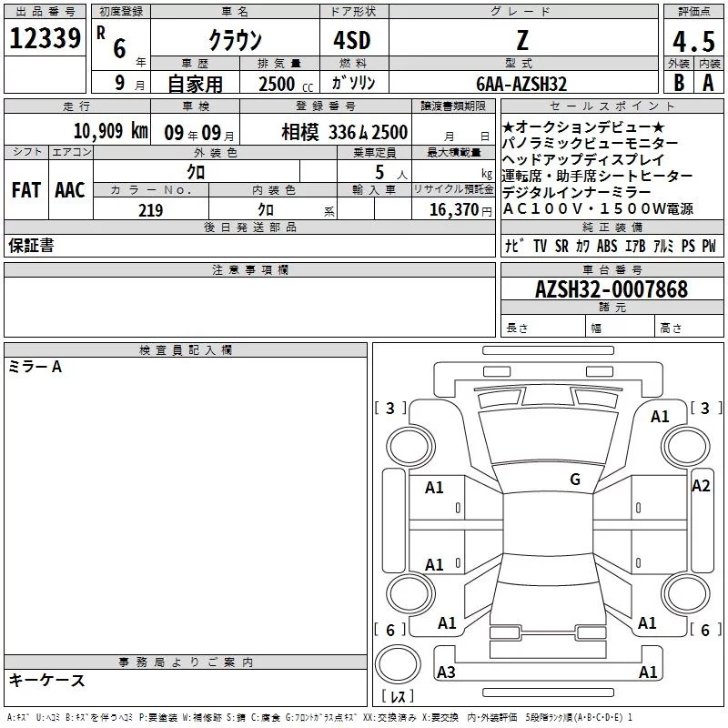Select sales point デジタルインナーミラー

tap(576, 192)
